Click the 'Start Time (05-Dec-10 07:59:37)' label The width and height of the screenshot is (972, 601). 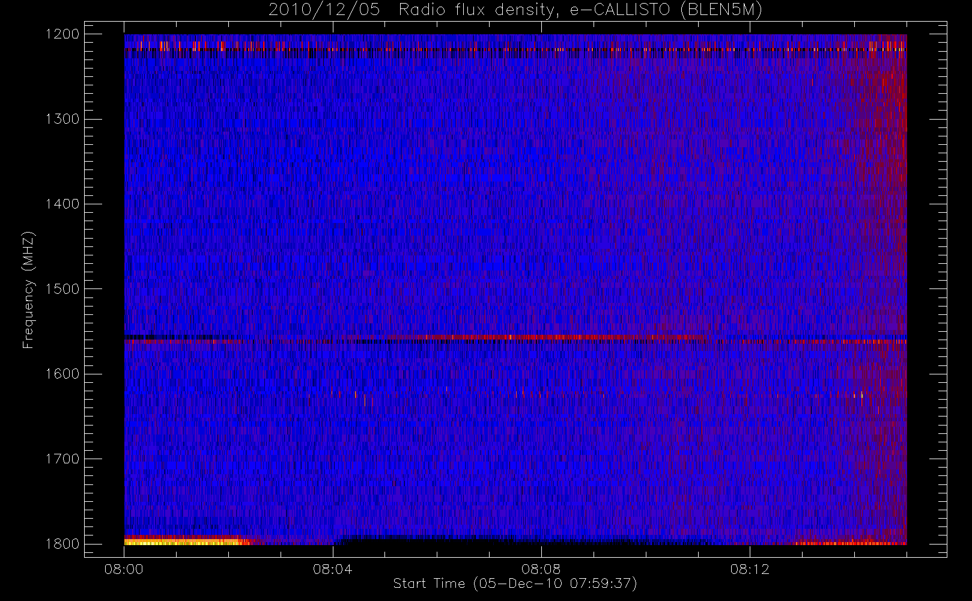[x=515, y=584]
